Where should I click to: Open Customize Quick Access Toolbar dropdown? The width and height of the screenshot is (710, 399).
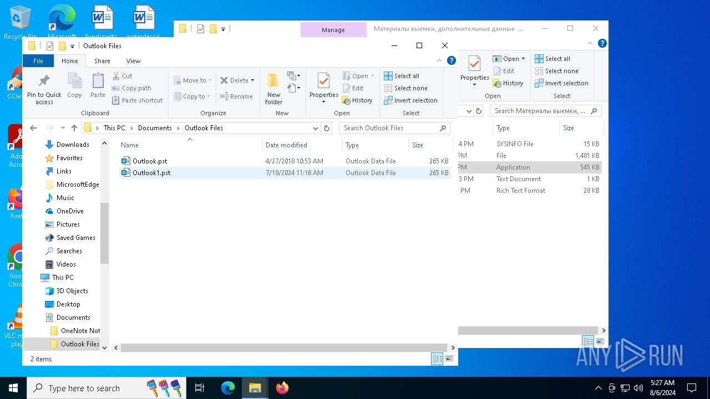click(72, 46)
